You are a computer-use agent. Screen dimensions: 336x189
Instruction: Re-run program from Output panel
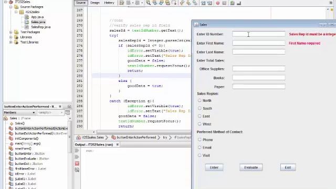click(x=77, y=151)
